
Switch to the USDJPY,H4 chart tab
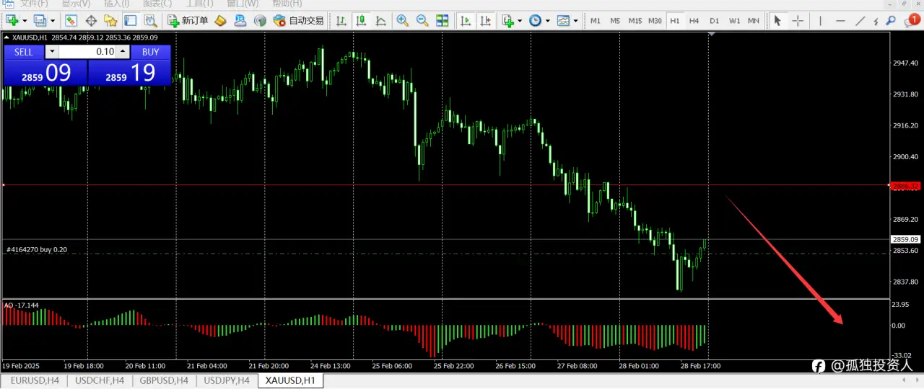coord(227,380)
